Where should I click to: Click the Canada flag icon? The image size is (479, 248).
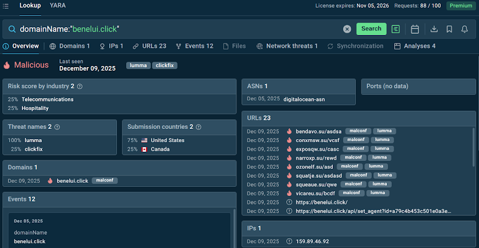point(144,149)
